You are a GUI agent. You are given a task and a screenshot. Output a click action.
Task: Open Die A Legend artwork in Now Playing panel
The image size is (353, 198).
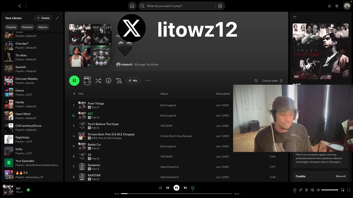pyautogui.click(x=320, y=51)
